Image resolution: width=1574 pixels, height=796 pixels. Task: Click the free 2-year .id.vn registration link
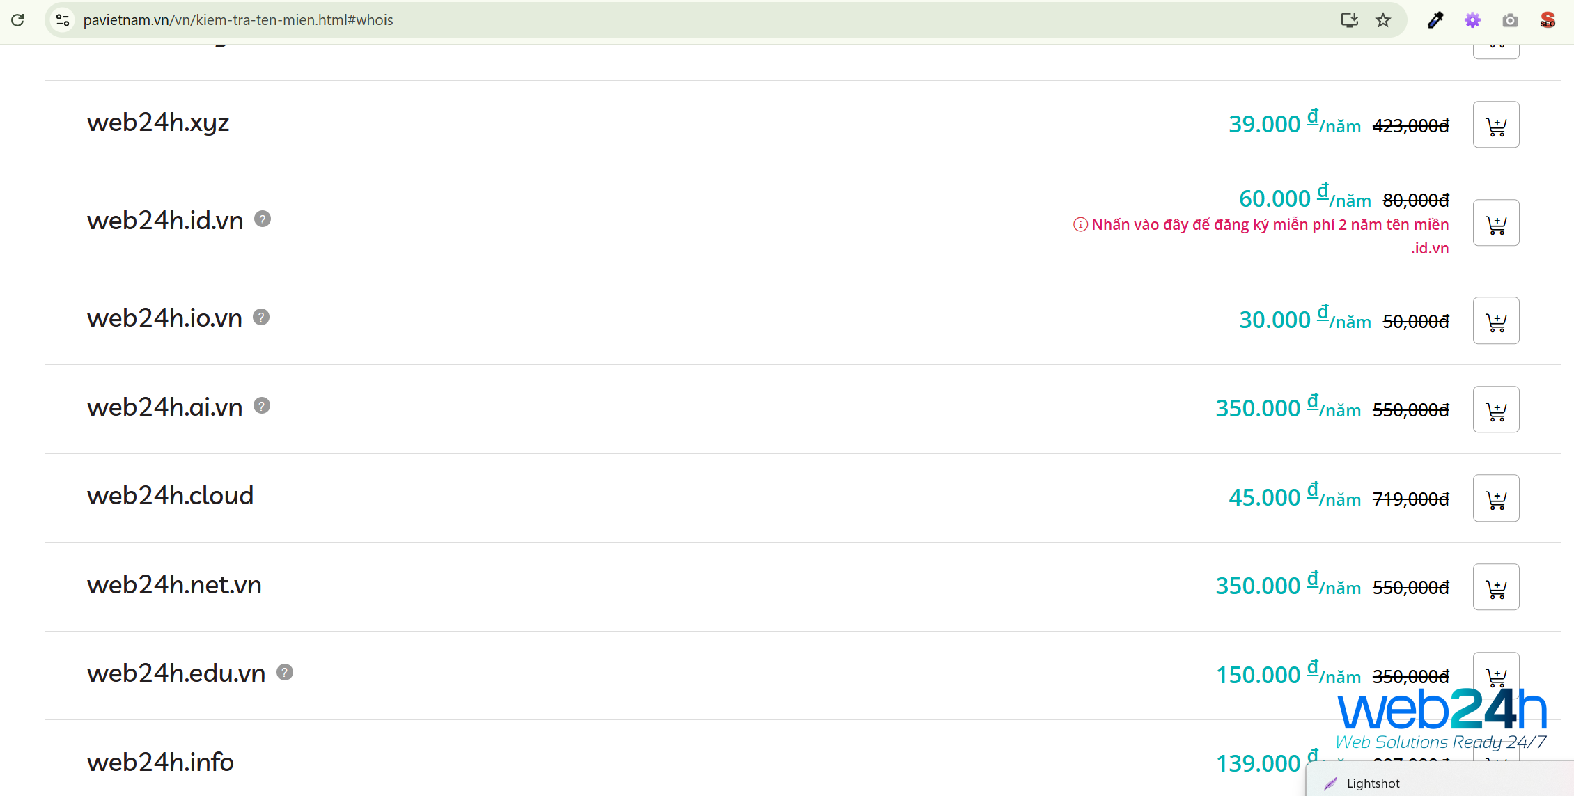click(1269, 225)
